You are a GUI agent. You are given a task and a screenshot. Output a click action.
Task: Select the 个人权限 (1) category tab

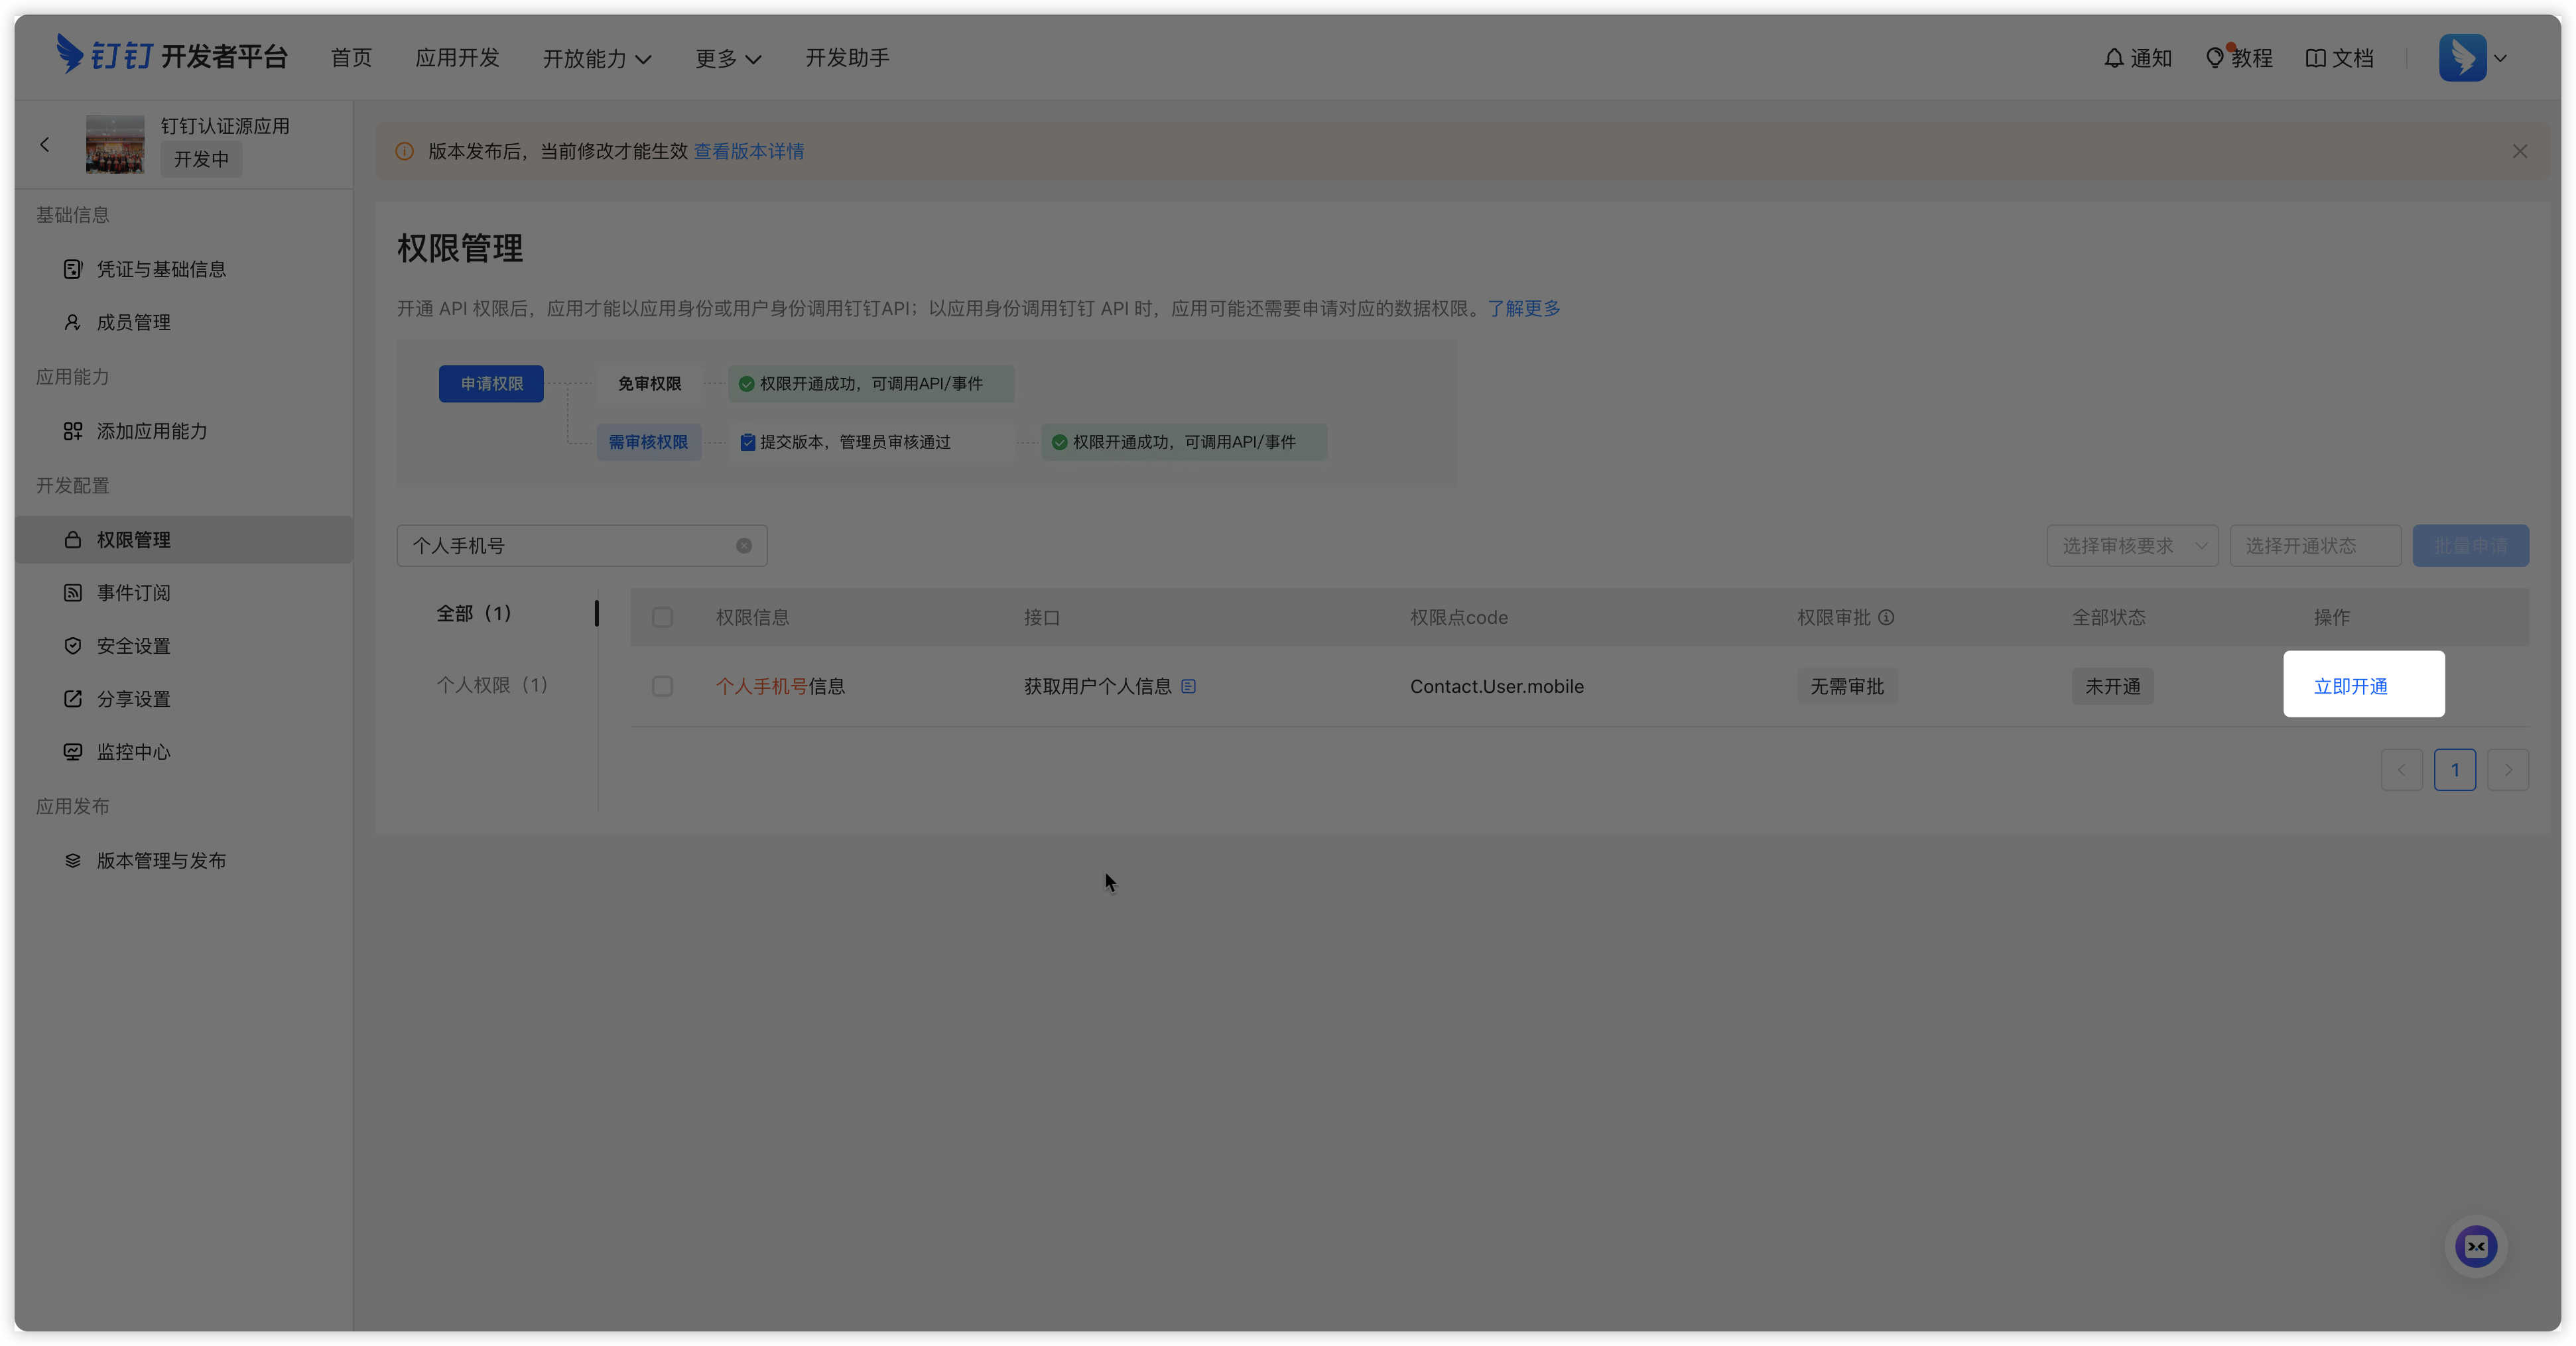click(x=492, y=685)
